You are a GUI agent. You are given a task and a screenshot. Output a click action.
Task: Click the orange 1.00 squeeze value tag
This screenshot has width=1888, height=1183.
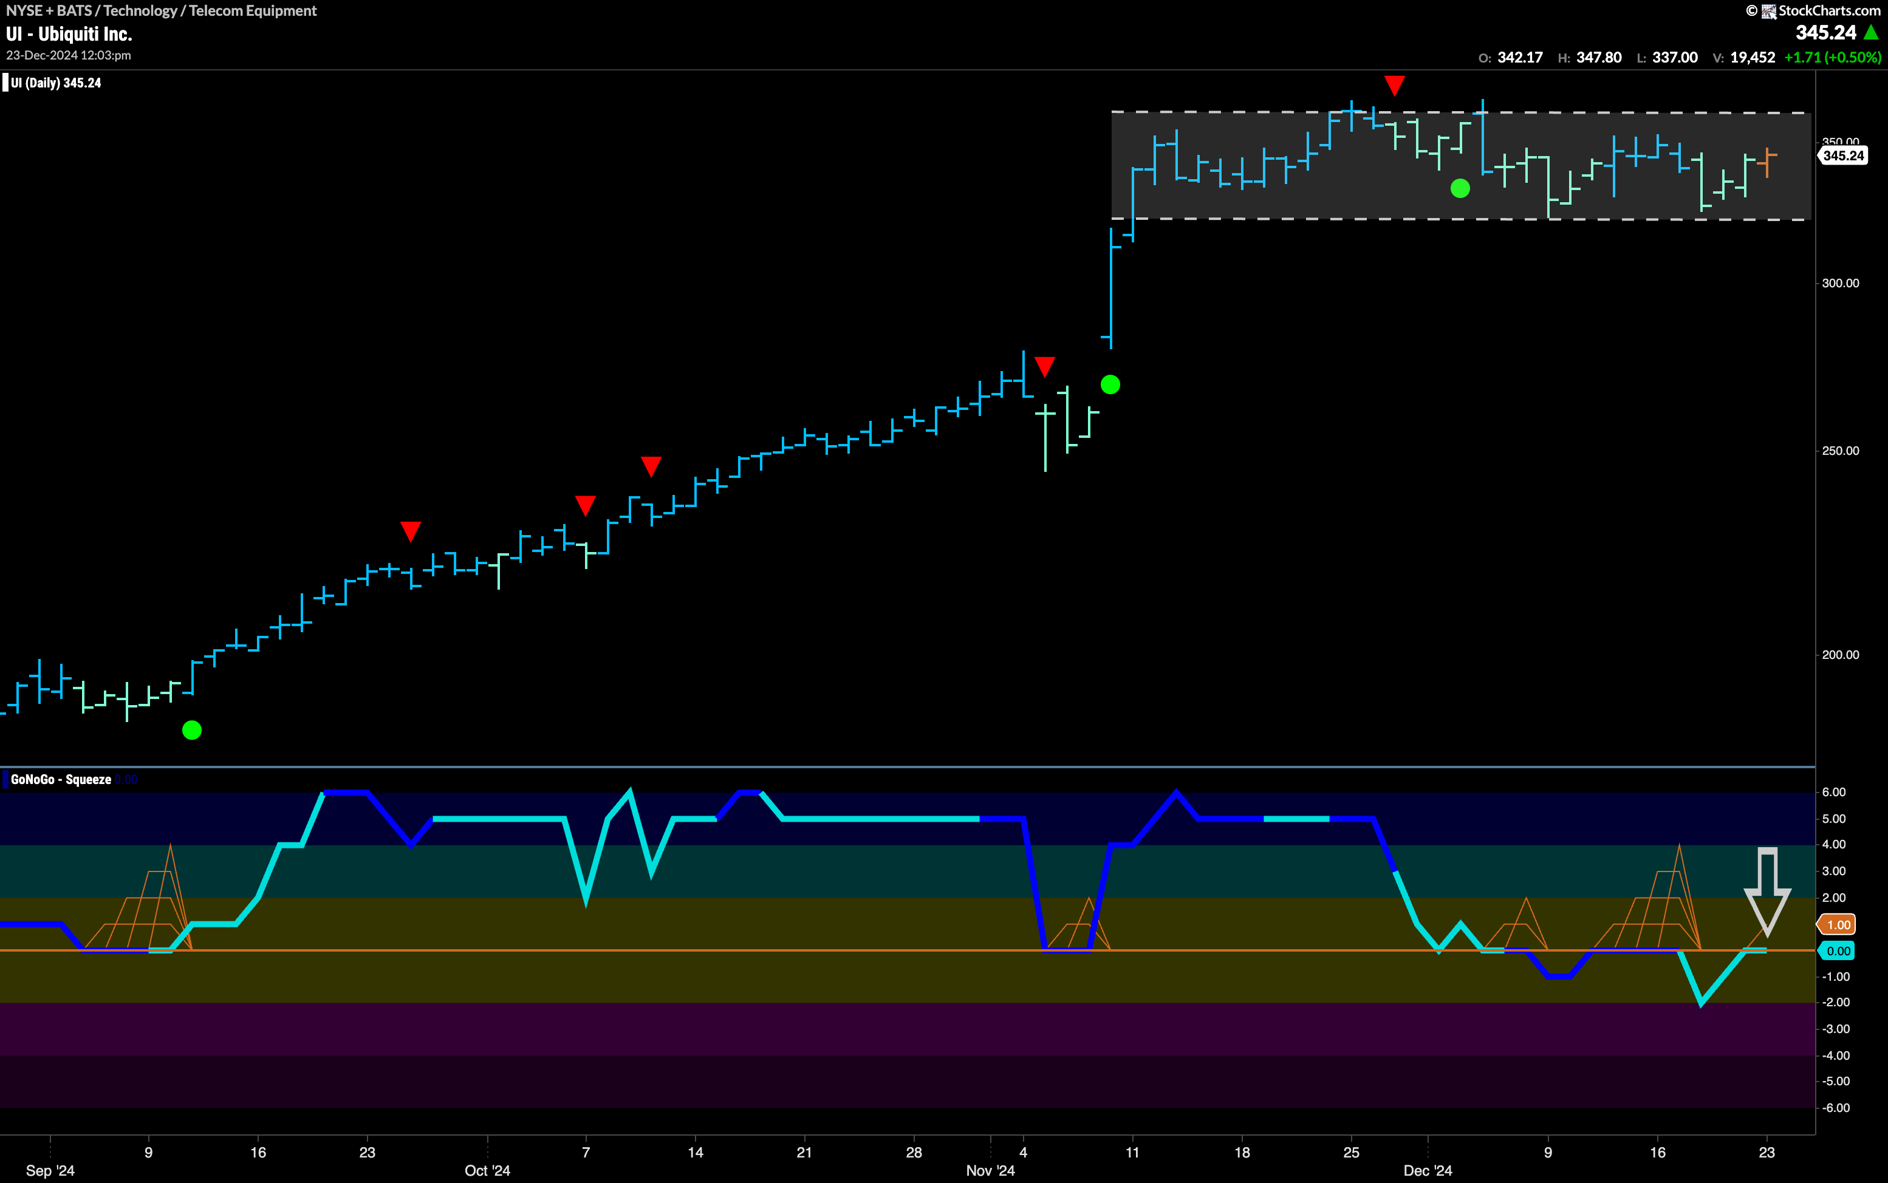pos(1836,925)
